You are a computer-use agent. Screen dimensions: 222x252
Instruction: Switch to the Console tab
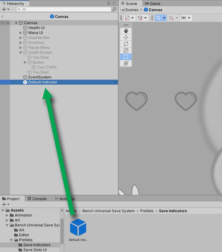click(37, 199)
